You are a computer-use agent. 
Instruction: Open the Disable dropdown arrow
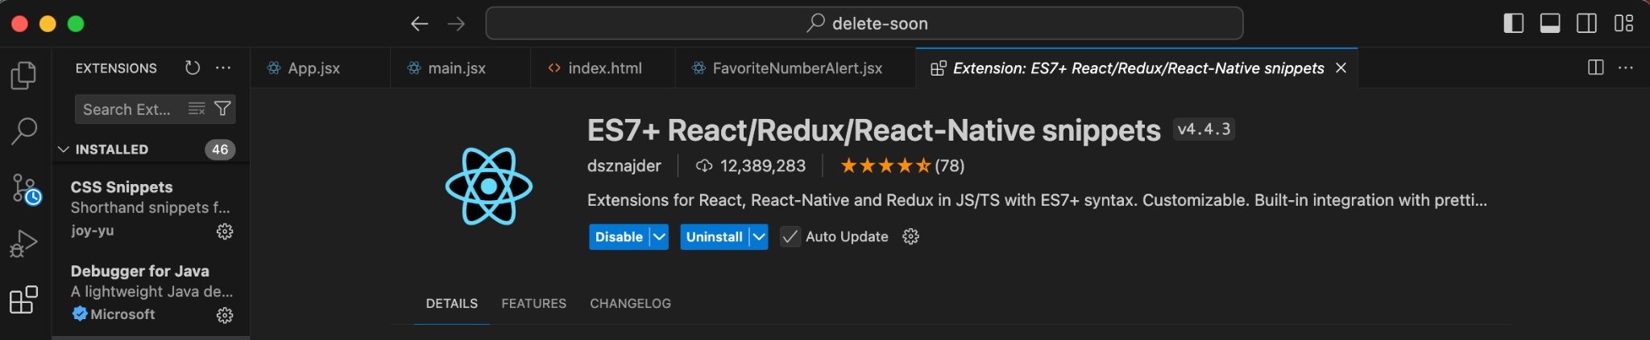pyautogui.click(x=659, y=236)
